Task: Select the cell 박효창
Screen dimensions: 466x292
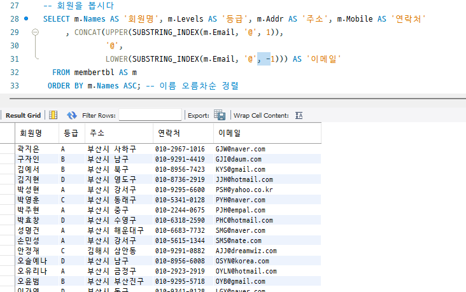Action: point(37,220)
